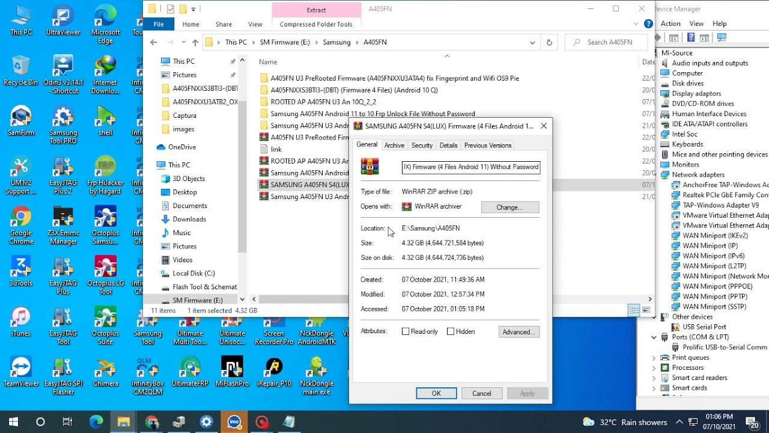Select USB Serial Port device
The height and width of the screenshot is (433, 769).
704,327
